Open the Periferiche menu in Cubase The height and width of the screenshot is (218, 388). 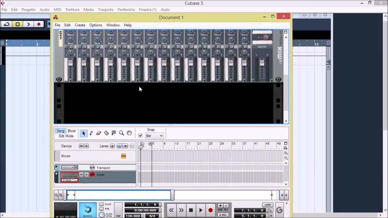126,10
